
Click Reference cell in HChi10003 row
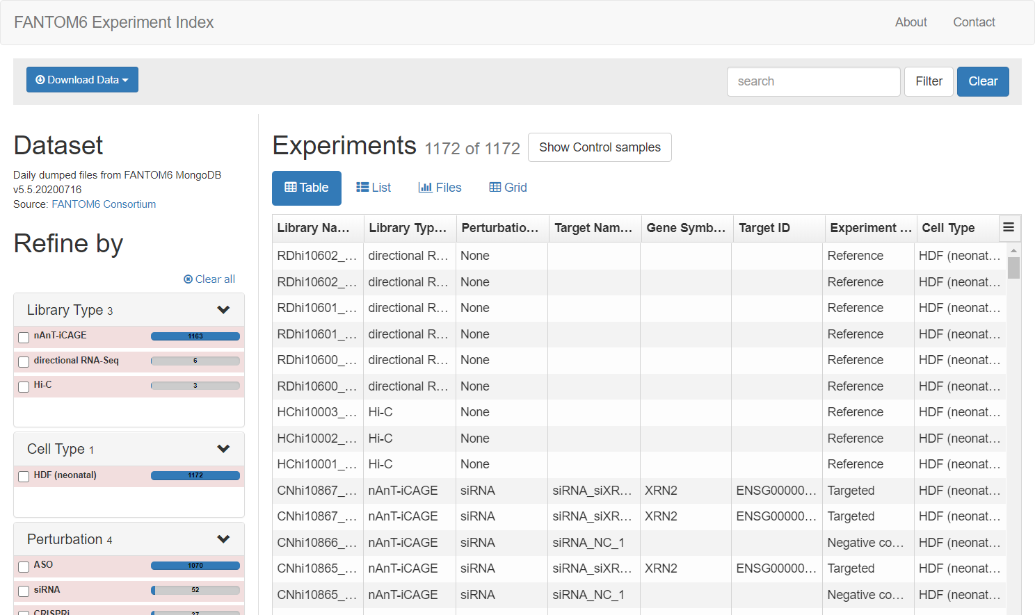coord(868,412)
